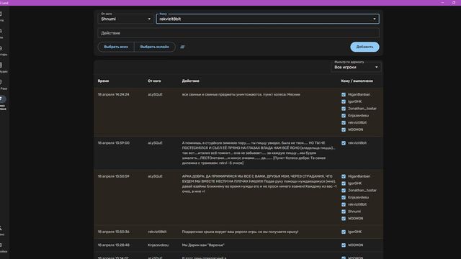The image size is (461, 259).
Task: Click the blue 'Добавить' button
Action: pyautogui.click(x=364, y=47)
